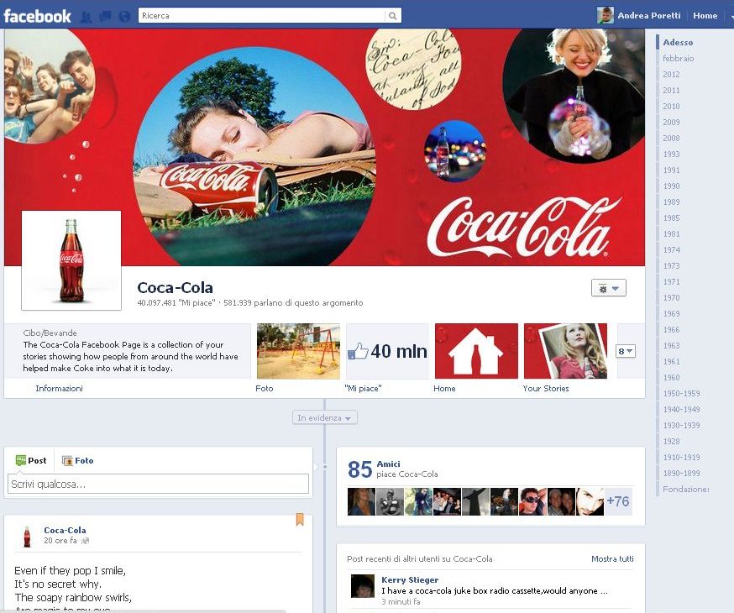Jump to 1890-1899 on the timeline

pyautogui.click(x=682, y=473)
